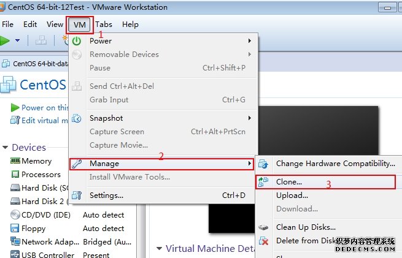
Task: Click the Clean Up Disks icon
Action: (x=263, y=227)
